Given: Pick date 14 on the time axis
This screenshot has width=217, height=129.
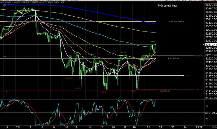Looking at the screenshot, I should (90, 127).
